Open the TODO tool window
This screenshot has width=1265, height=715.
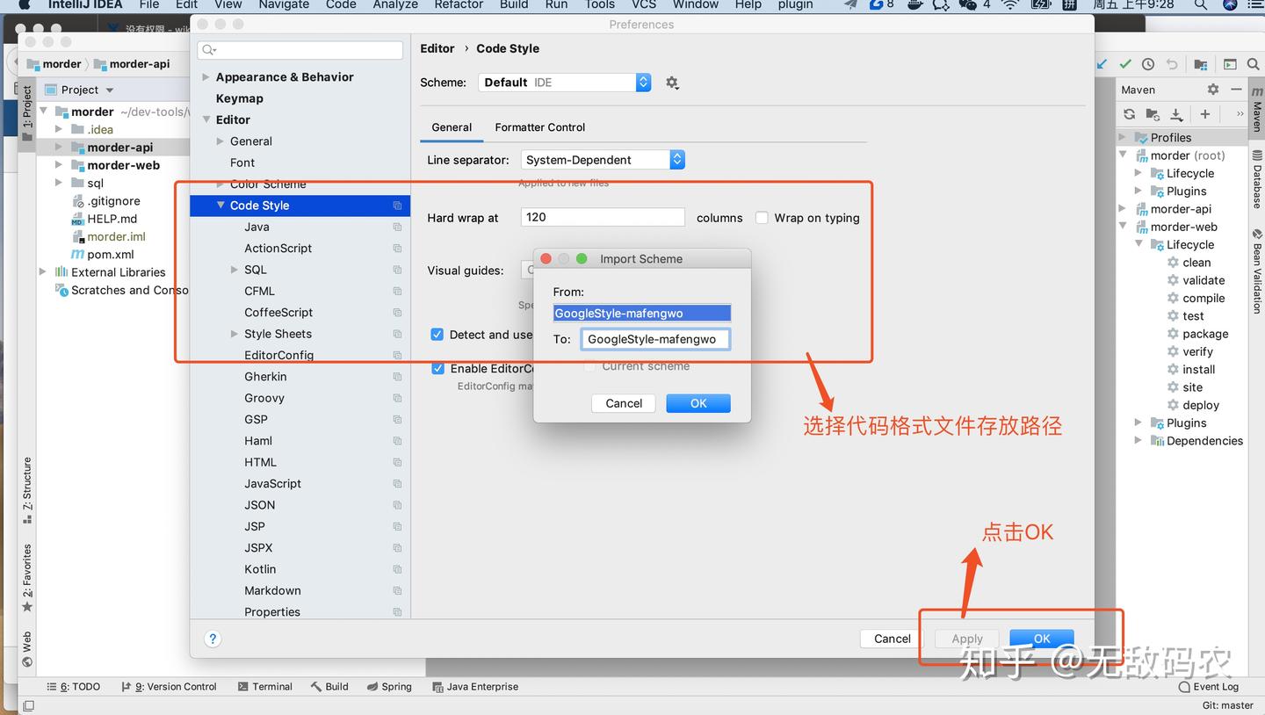coord(74,687)
